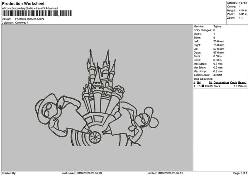The height and width of the screenshot is (176, 249).
Task: Click the black thread color swatch
Action: point(203,86)
